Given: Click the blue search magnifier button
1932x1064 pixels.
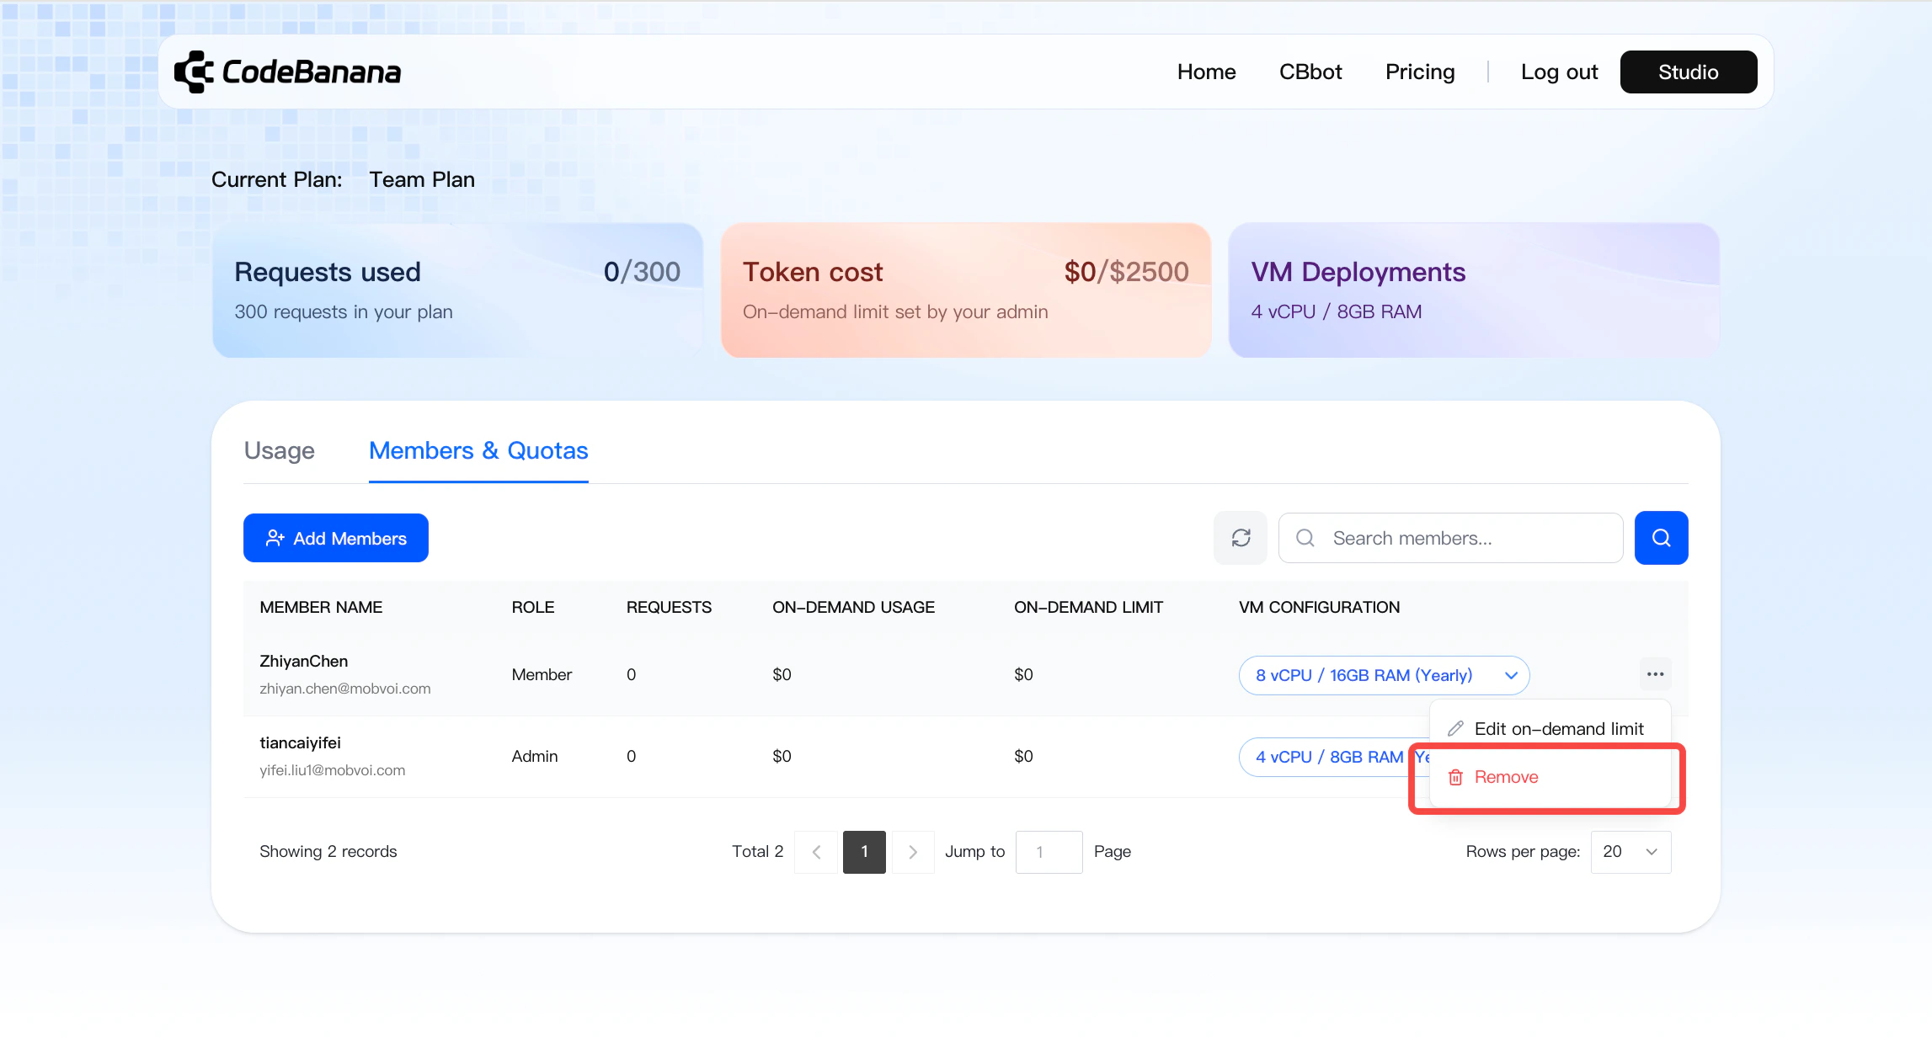Looking at the screenshot, I should pos(1661,538).
